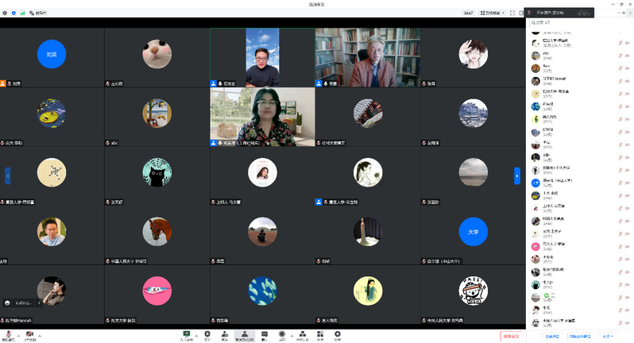Image resolution: width=634 pixels, height=343 pixels.
Task: Go to next page of video tiles
Action: pyautogui.click(x=517, y=175)
